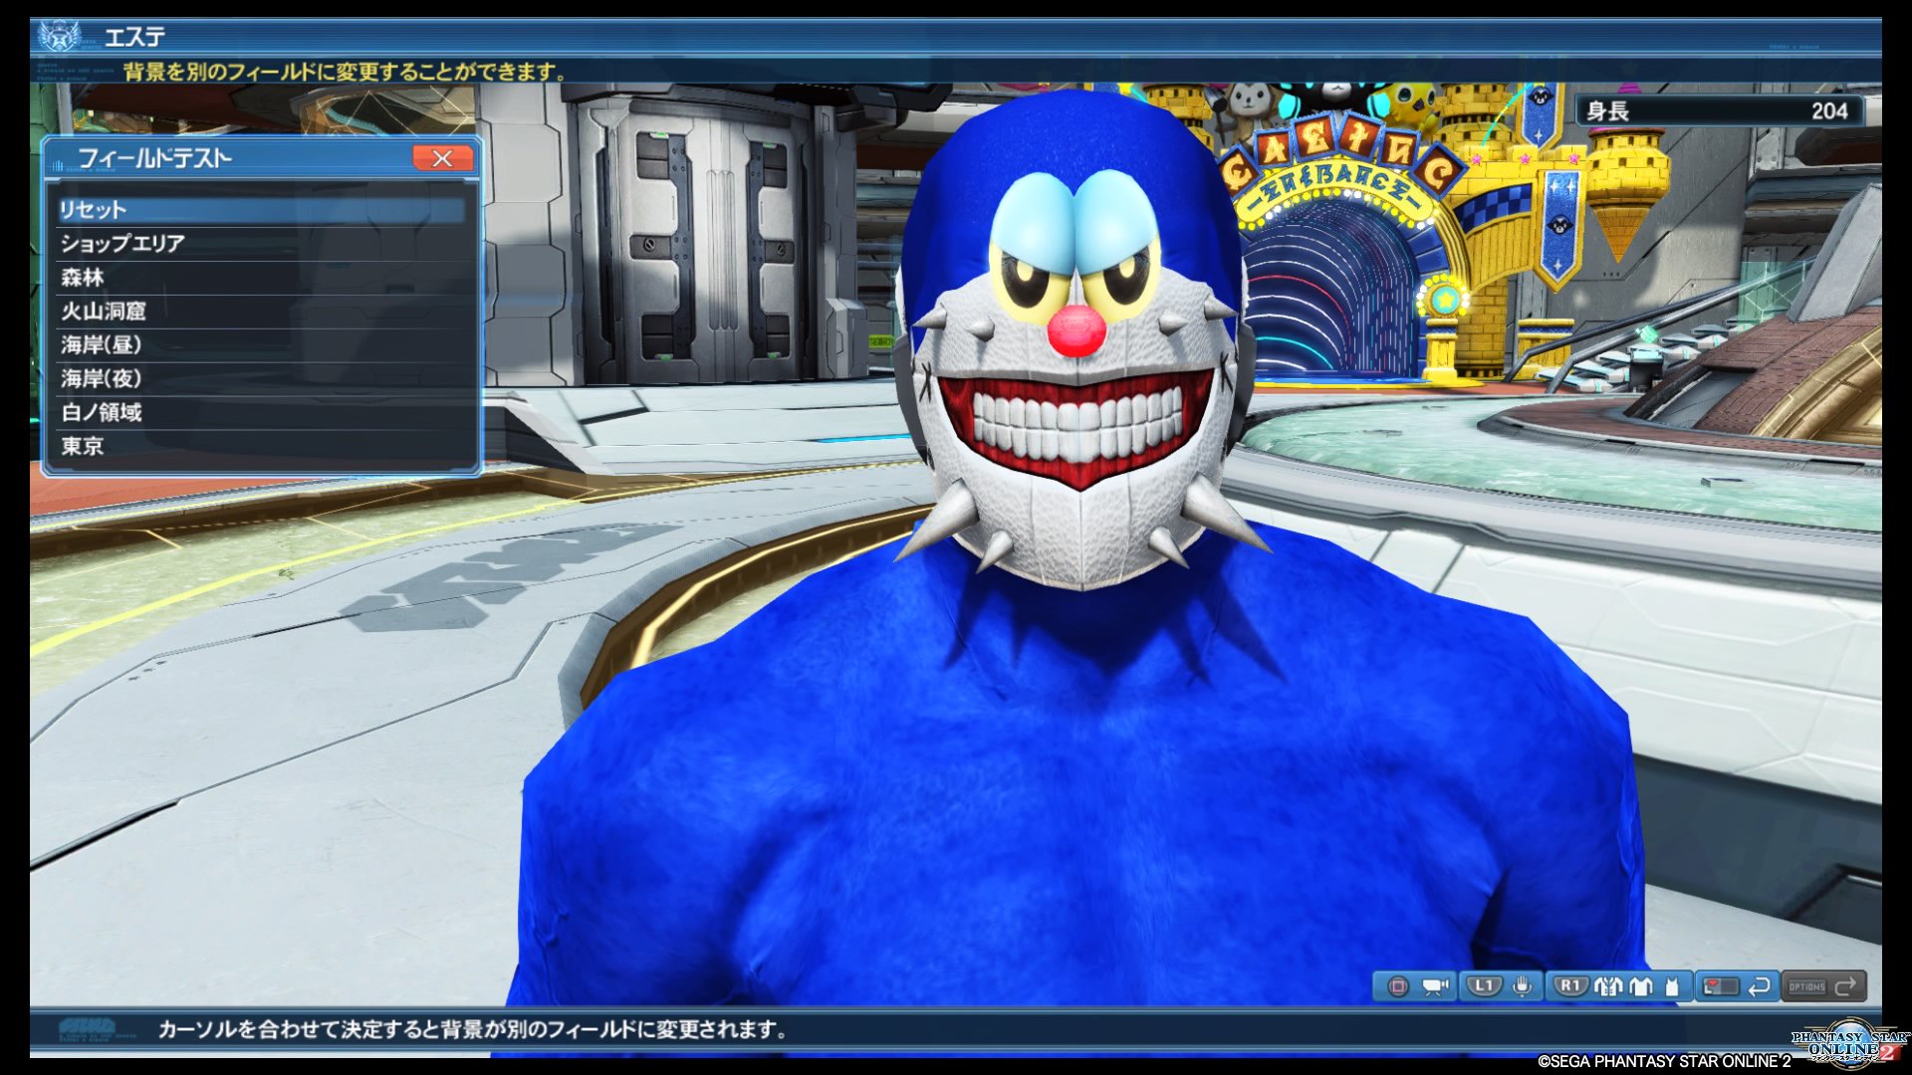Image resolution: width=1912 pixels, height=1075 pixels.
Task: Close the フィールドテスト panel
Action: 442,158
